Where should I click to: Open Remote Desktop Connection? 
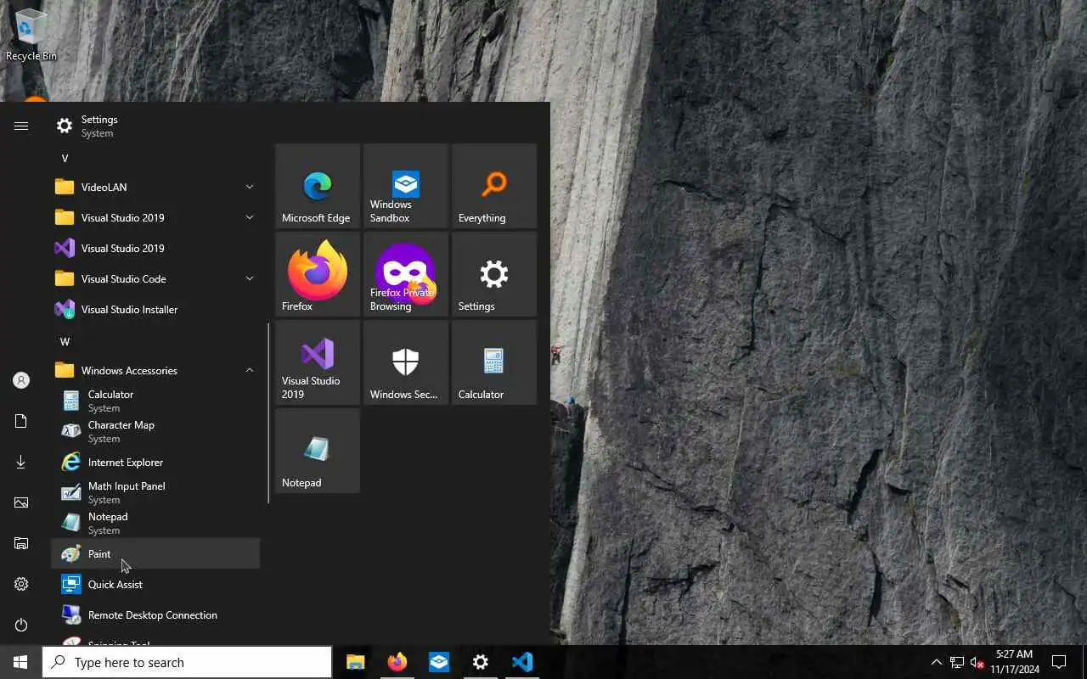[x=155, y=614]
